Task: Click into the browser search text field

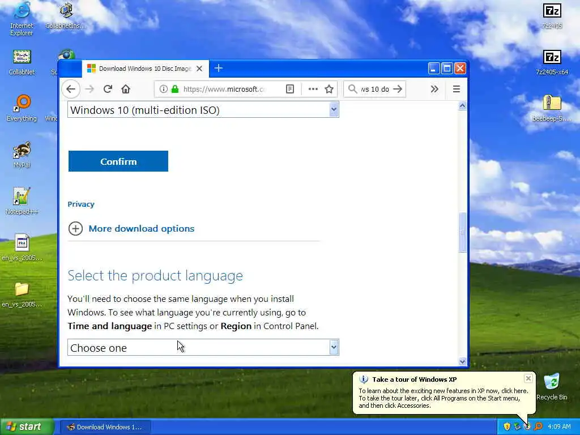Action: click(375, 89)
